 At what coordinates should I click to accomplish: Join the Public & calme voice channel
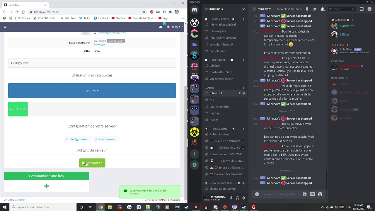225,135
